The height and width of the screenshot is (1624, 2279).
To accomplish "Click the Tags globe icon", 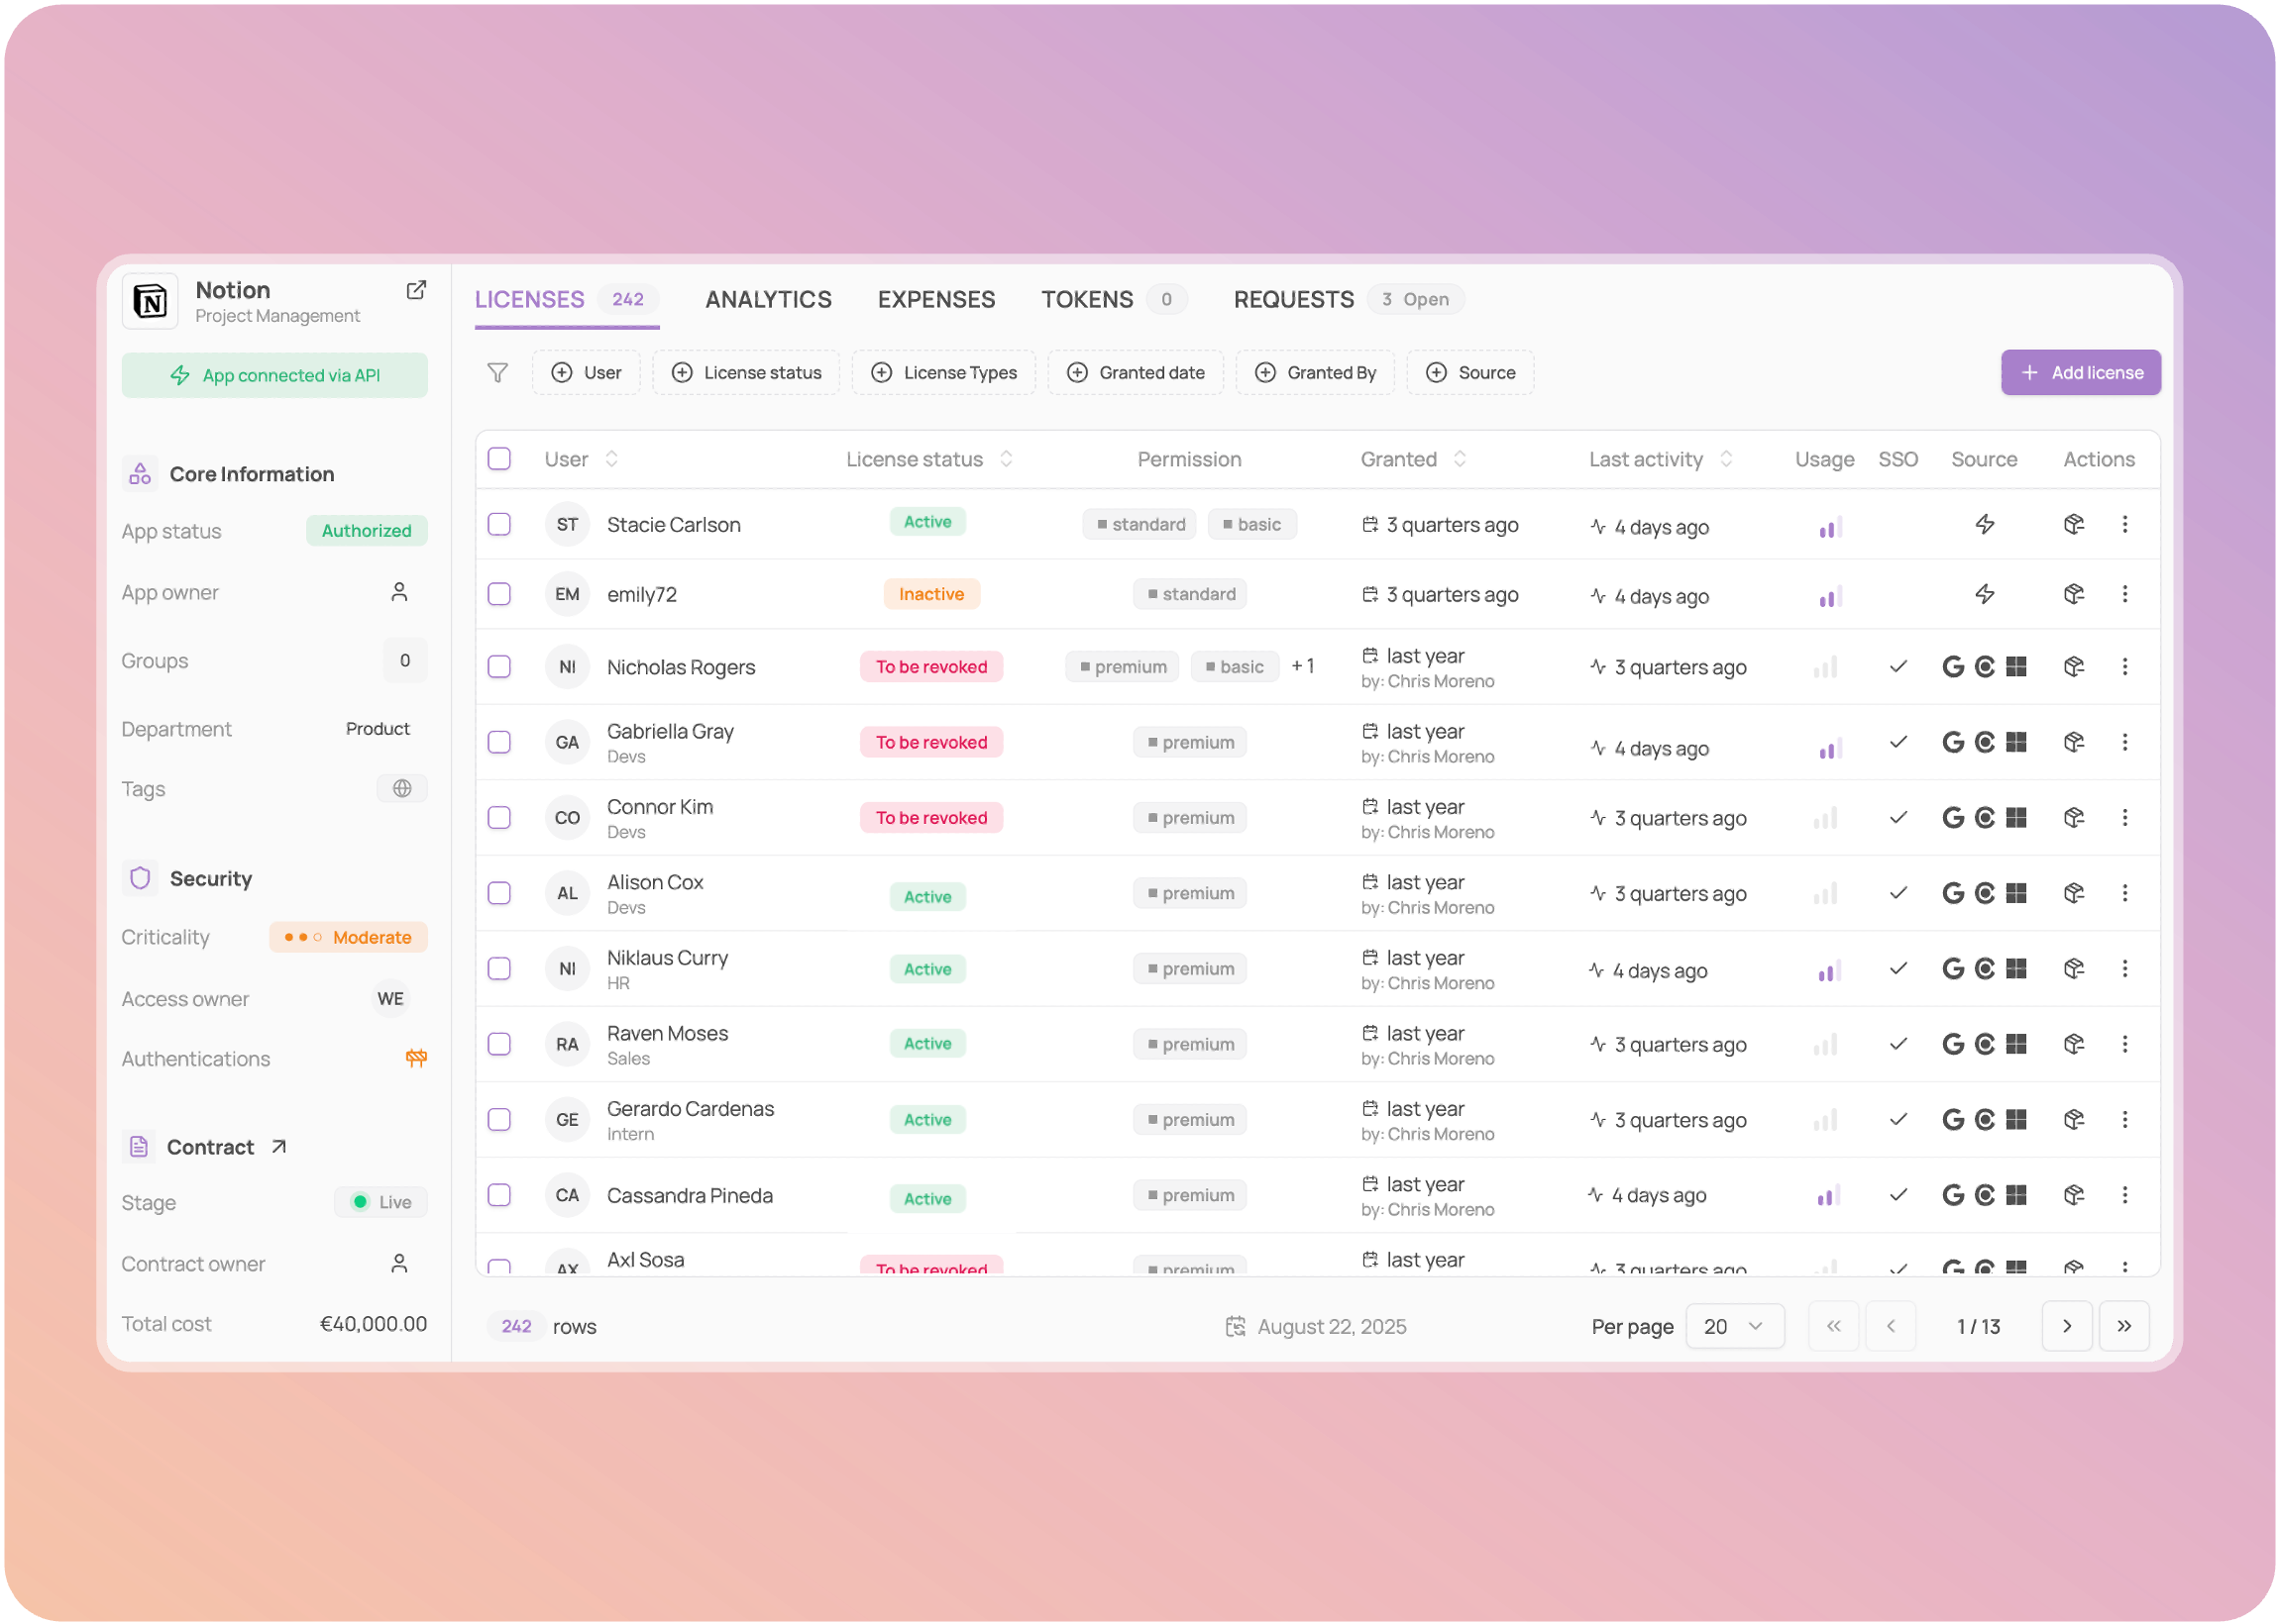I will [402, 789].
